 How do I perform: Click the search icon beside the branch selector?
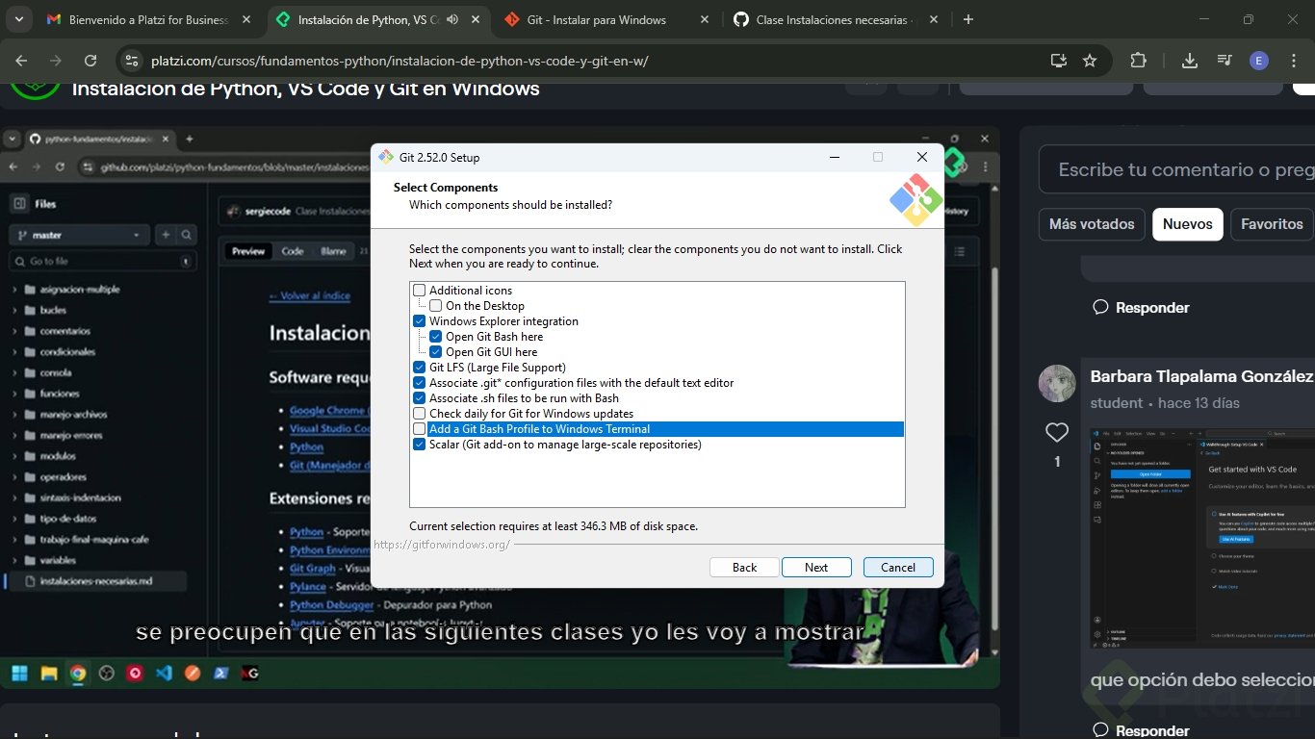[187, 235]
